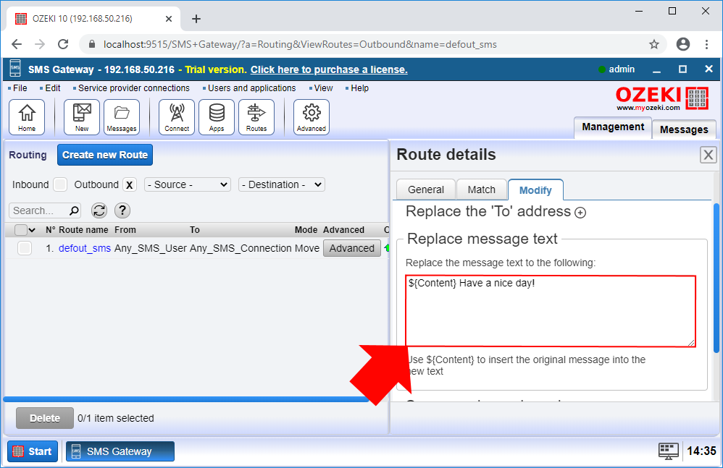
Task: Close the OZEKI 10 browser tab
Action: tap(169, 19)
